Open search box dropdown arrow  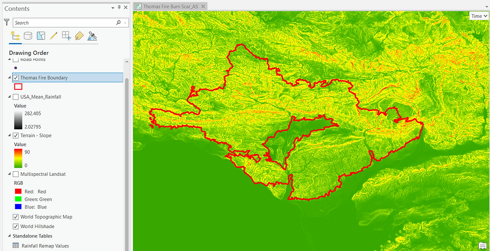(125, 23)
